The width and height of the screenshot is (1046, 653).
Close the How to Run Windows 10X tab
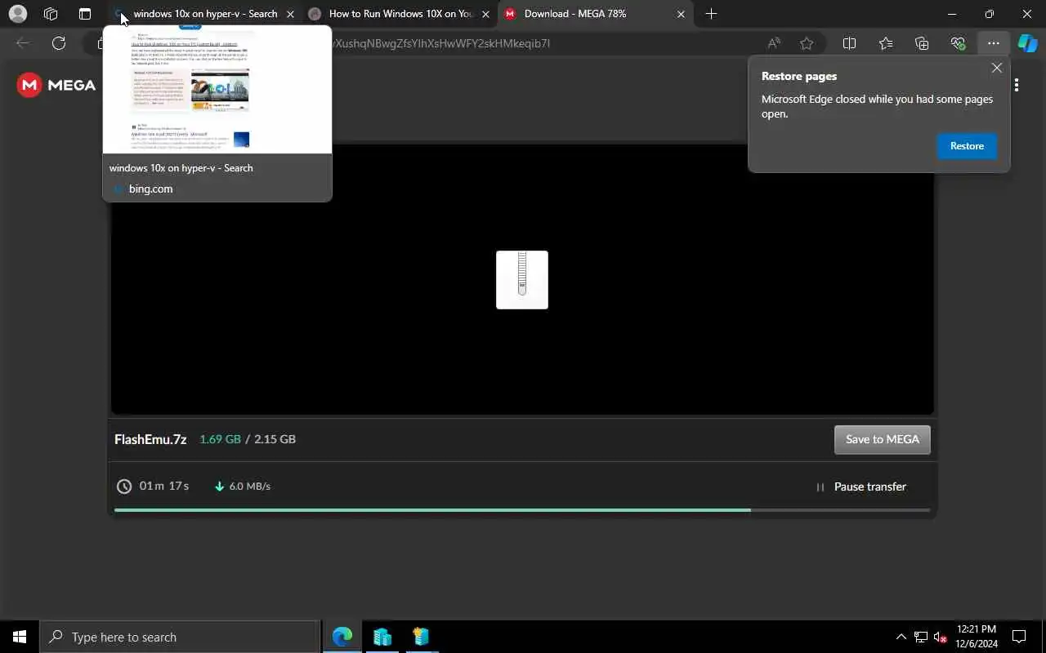coord(486,14)
